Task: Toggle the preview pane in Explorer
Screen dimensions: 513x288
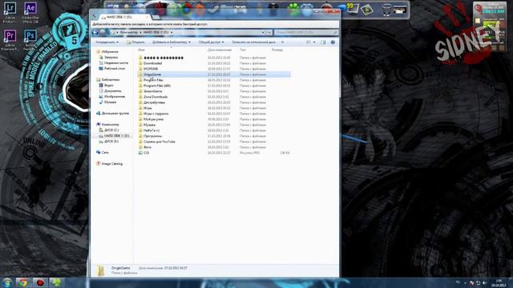Action: 323,42
